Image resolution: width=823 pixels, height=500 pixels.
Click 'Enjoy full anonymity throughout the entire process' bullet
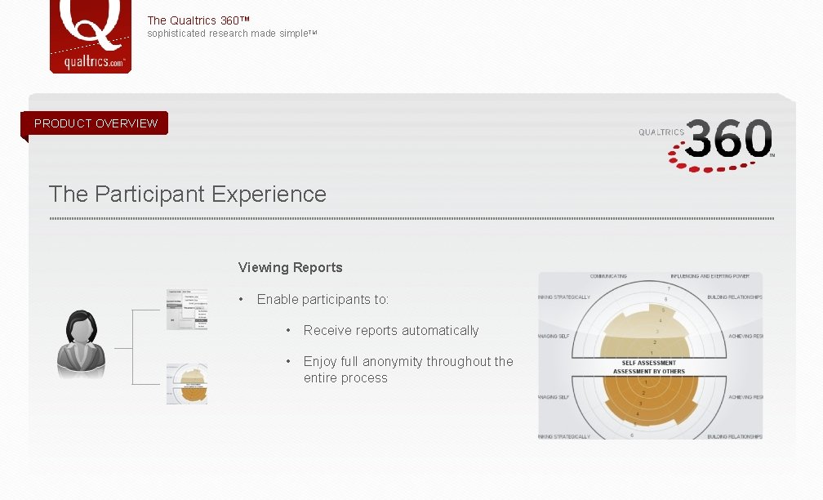[x=408, y=370]
